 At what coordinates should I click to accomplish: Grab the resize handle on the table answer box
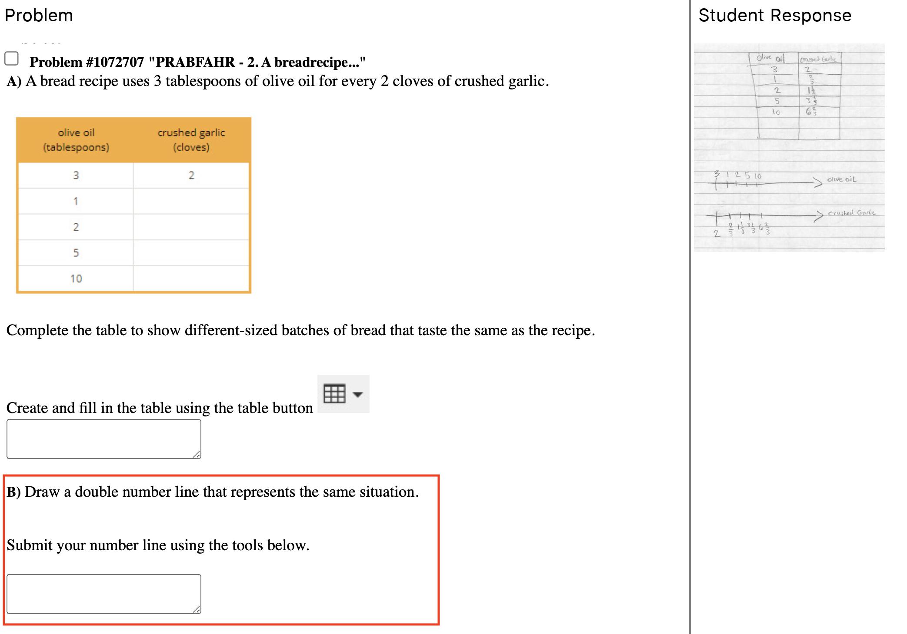click(x=197, y=455)
